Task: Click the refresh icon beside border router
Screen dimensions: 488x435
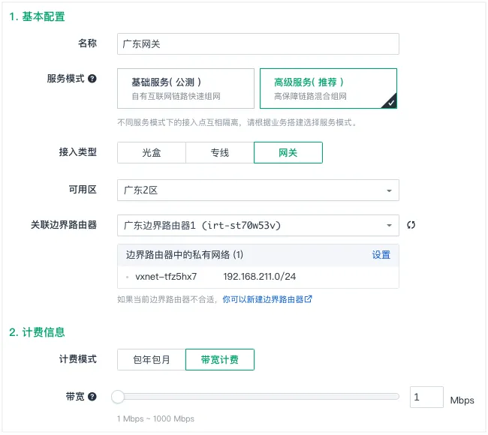Action: click(x=411, y=225)
